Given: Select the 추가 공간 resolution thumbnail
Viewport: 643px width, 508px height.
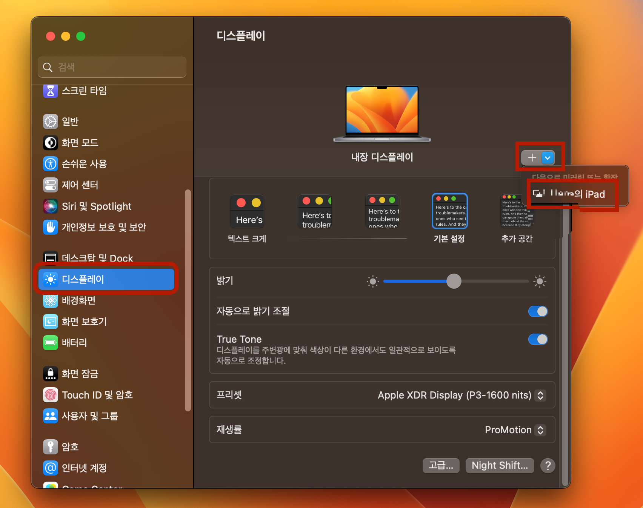Looking at the screenshot, I should (x=517, y=211).
